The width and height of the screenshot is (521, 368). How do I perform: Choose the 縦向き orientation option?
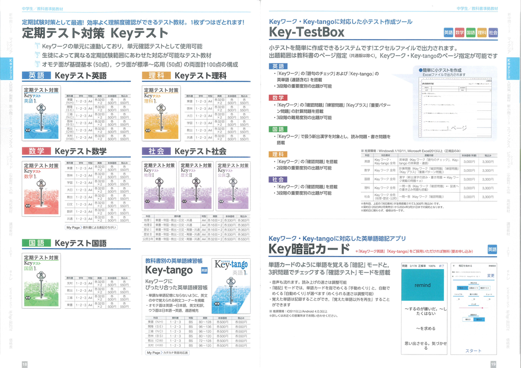click(x=479, y=319)
